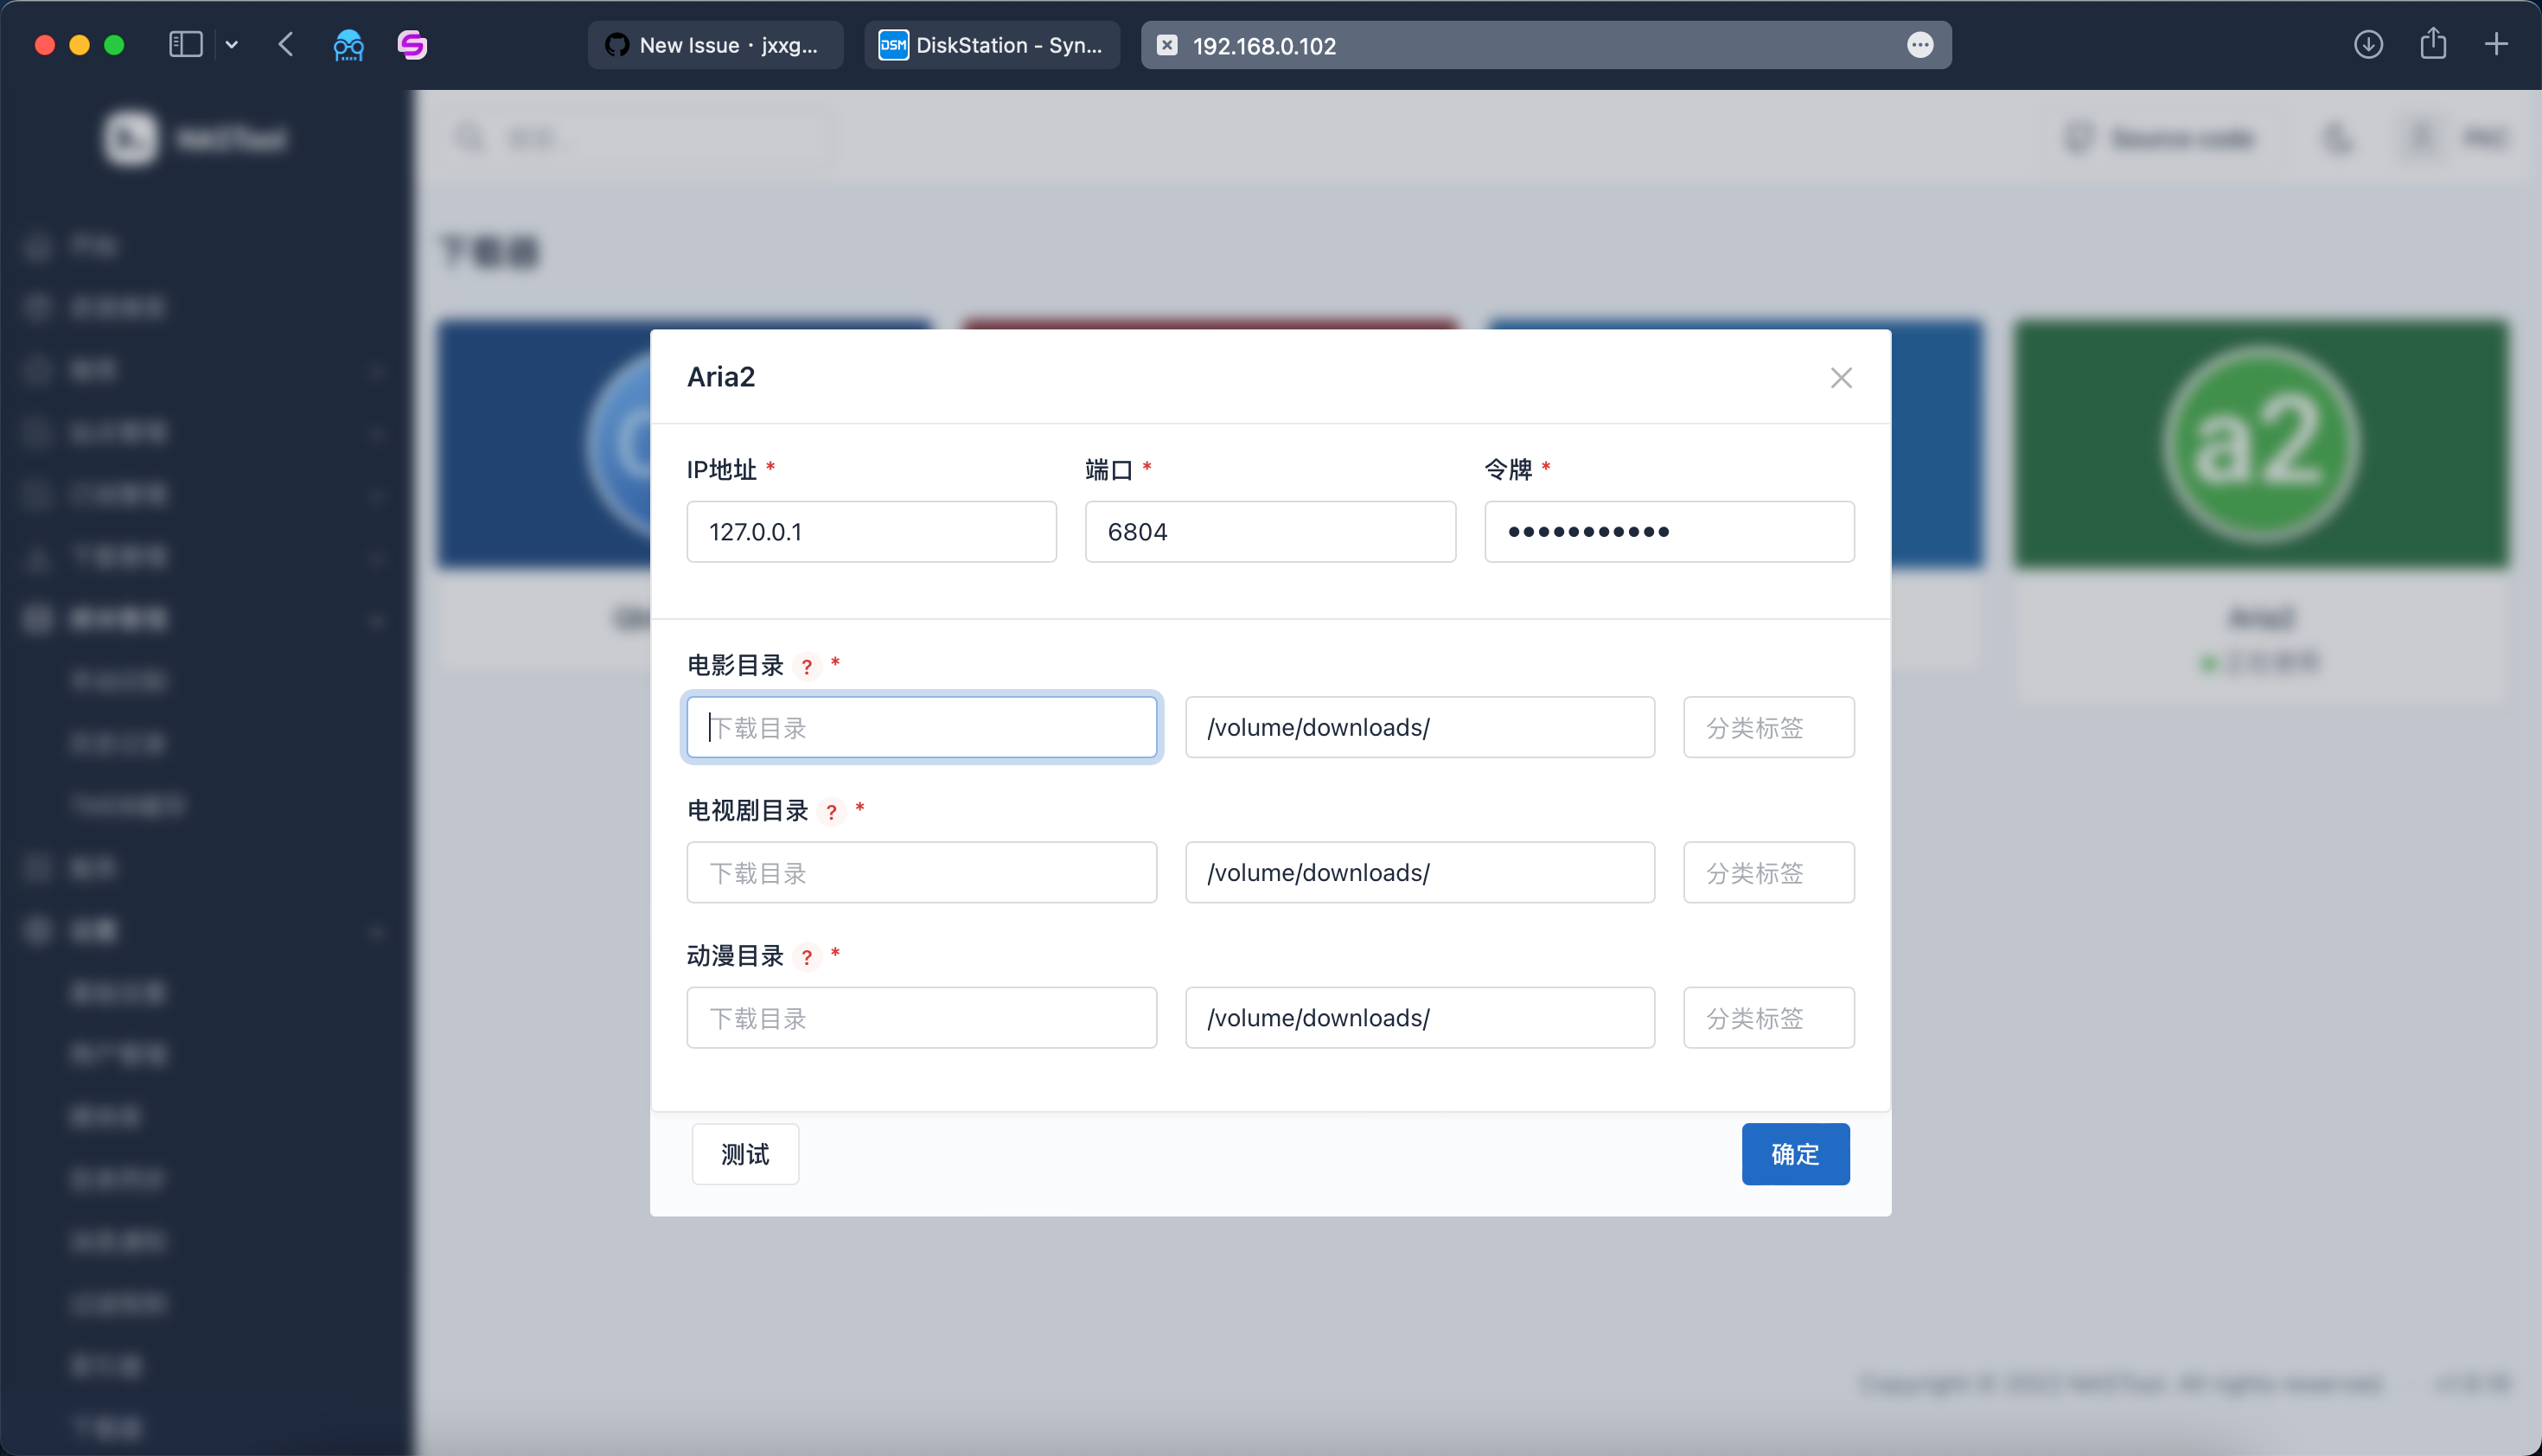Click the ellipsis icon in address bar

tap(1919, 45)
